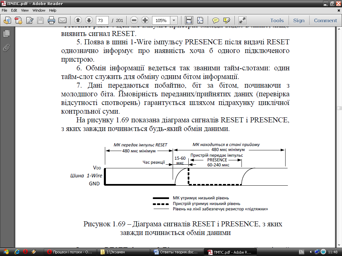Go to next page arrow
Viewport: 342px width, 256px height.
(x=89, y=20)
